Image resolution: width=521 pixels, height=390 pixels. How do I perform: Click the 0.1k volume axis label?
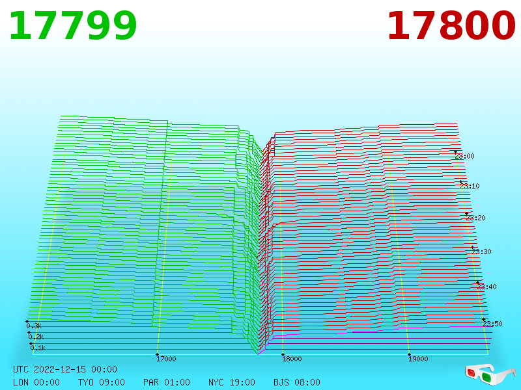point(38,348)
